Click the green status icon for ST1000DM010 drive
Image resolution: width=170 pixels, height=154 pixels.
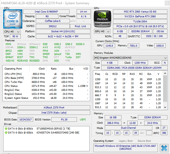6,128
